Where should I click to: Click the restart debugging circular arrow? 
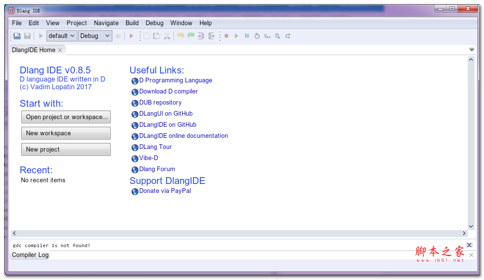click(x=257, y=36)
